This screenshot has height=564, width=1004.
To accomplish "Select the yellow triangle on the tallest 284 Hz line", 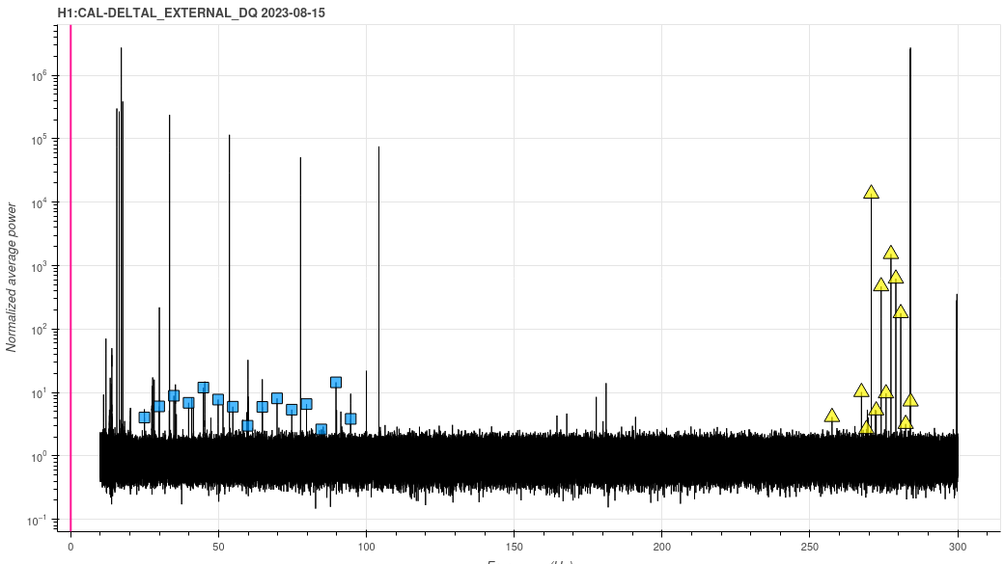I will 909,401.
